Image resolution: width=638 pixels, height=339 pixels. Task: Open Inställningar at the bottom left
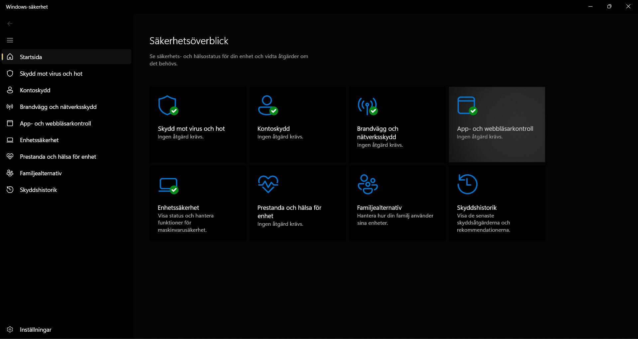pos(35,329)
